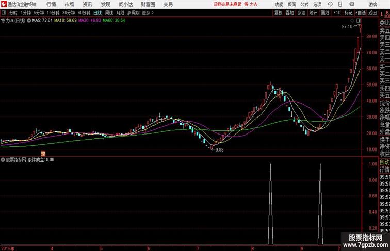Click the second white signal spike in sub-chart

(x=320, y=204)
